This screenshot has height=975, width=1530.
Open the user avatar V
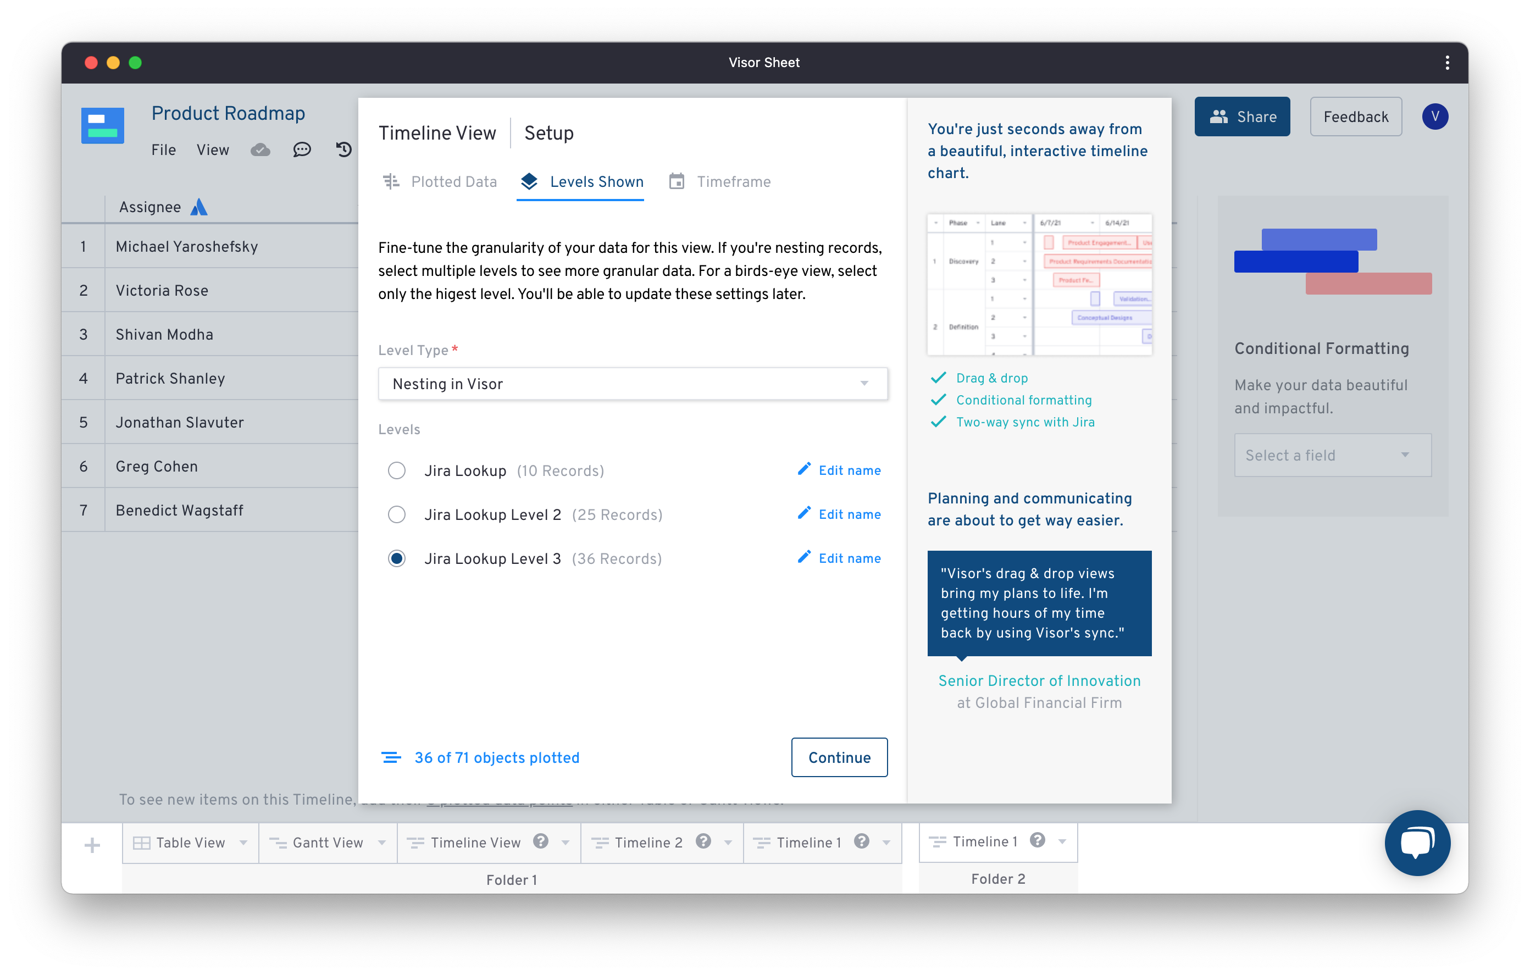tap(1435, 117)
